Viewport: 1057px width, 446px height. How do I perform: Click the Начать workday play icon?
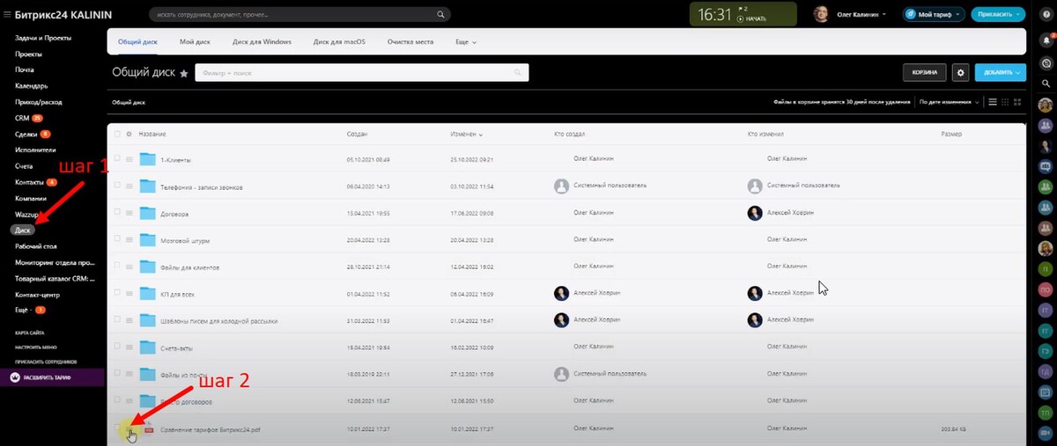click(740, 18)
